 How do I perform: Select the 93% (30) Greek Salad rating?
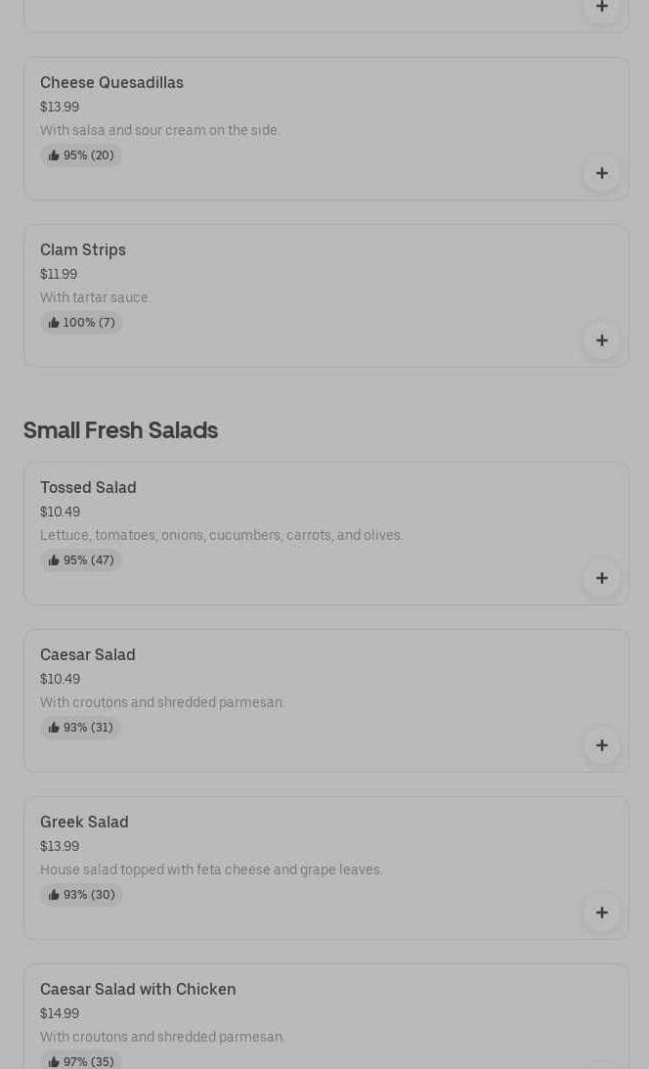click(x=81, y=895)
